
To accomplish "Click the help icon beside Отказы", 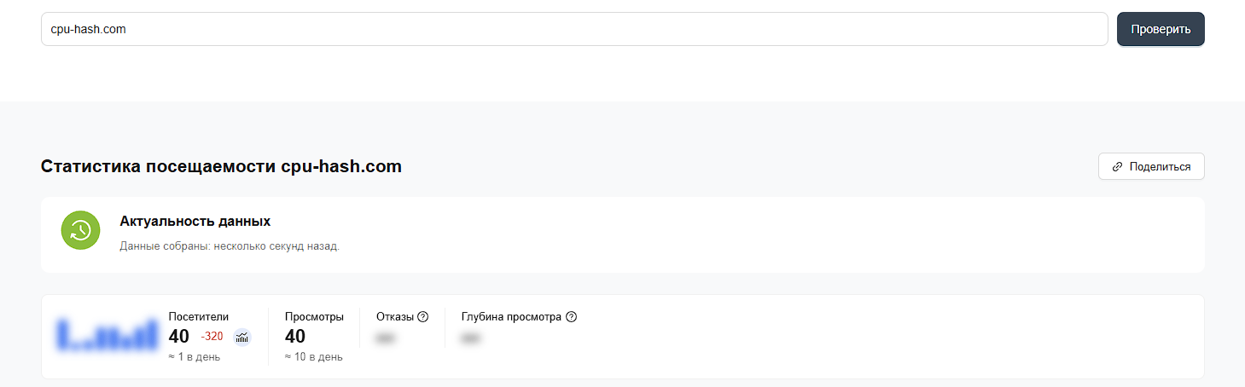I will pos(423,317).
